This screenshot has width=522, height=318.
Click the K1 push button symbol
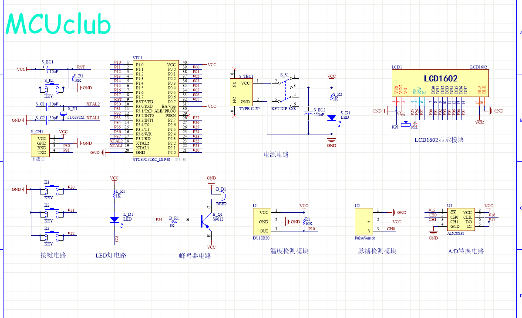click(52, 189)
